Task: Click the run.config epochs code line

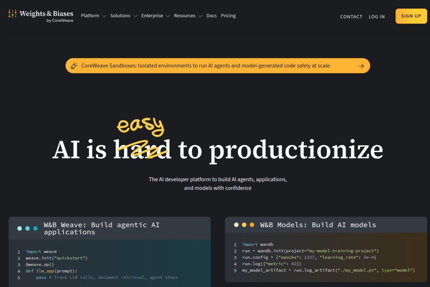Action: tap(309, 257)
